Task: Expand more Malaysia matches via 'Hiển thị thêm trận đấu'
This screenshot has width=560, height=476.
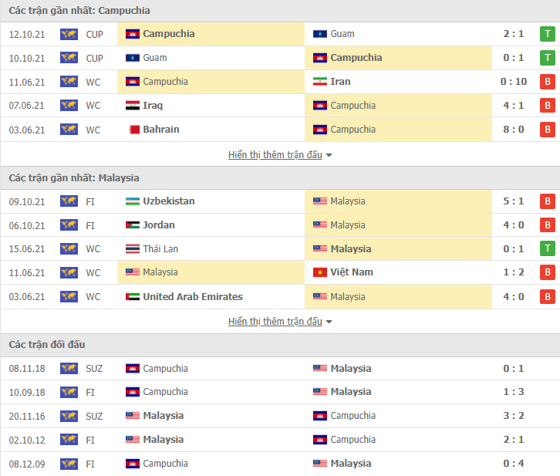Action: (x=275, y=322)
